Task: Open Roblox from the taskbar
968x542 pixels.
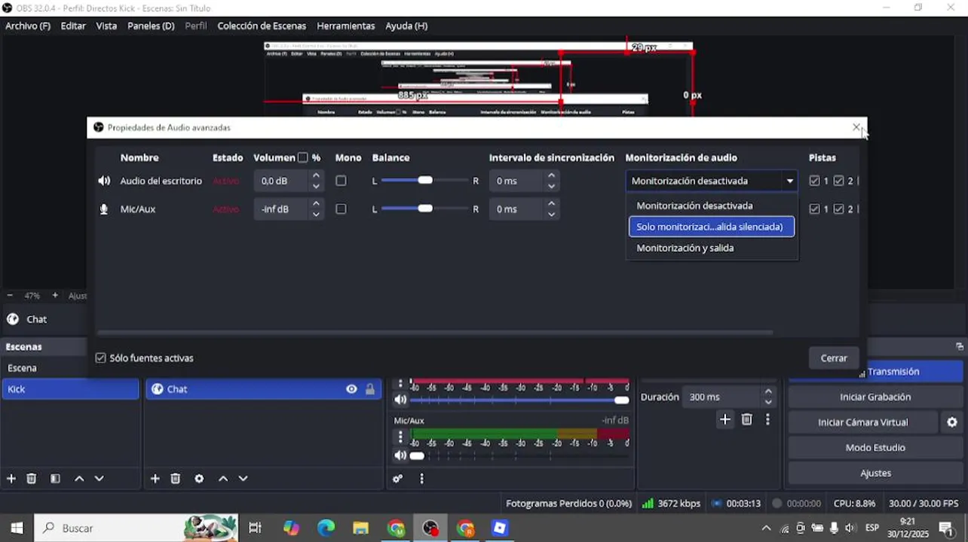Action: tap(500, 528)
